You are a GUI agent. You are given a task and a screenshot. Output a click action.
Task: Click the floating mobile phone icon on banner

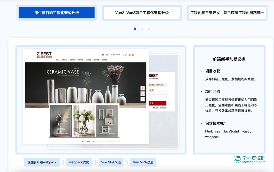(x=142, y=94)
